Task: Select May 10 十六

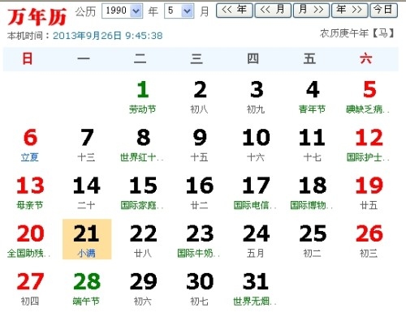Action: click(256, 145)
